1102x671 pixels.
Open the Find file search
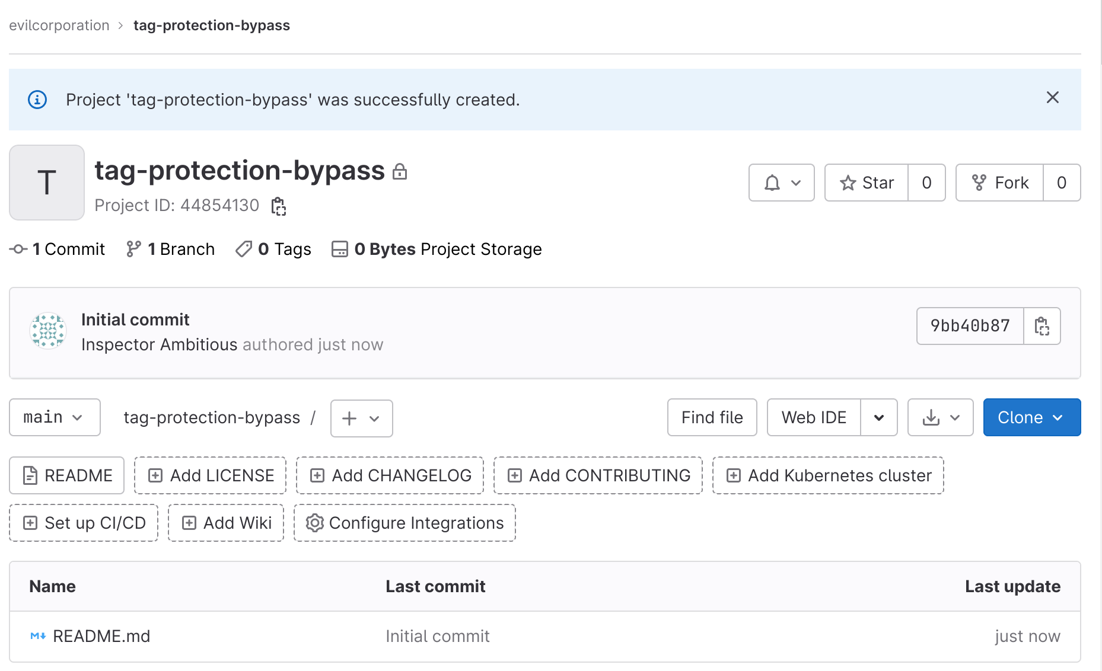tap(712, 418)
